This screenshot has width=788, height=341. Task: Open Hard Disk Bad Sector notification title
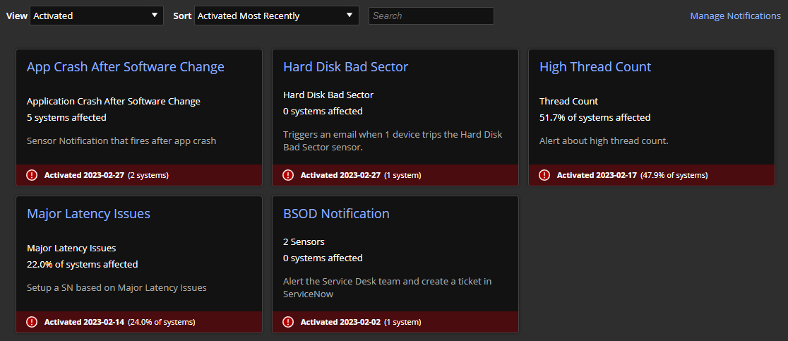[x=346, y=67]
